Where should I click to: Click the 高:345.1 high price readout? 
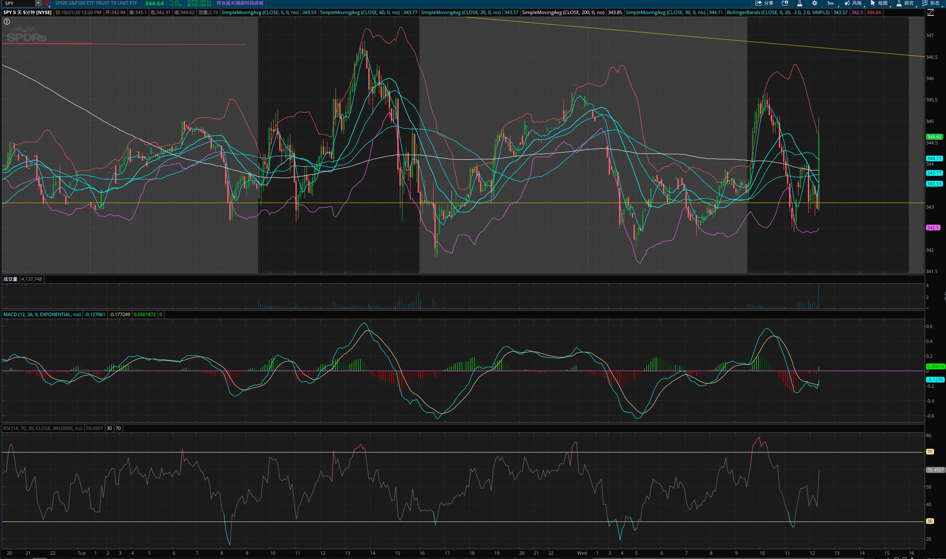coord(138,12)
